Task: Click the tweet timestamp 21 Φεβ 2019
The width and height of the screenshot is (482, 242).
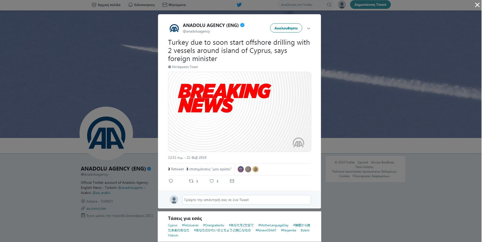Action: 187,158
